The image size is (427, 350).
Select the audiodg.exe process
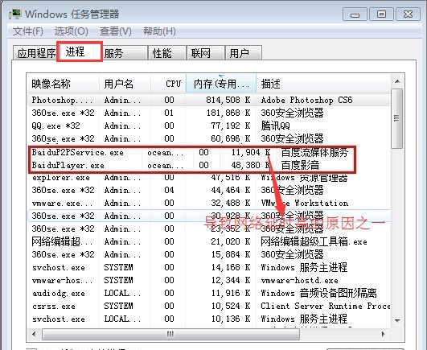209,293
